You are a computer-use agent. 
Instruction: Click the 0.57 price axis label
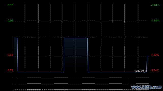10,5
